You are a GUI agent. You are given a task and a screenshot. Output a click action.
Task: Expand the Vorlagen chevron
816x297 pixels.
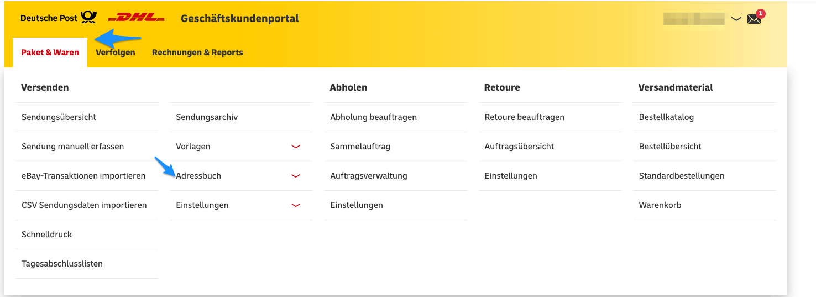point(296,147)
